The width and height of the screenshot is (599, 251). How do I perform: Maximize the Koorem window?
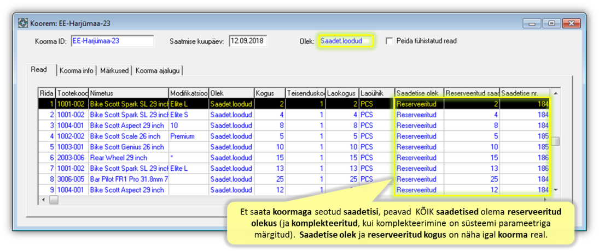pyautogui.click(x=551, y=23)
